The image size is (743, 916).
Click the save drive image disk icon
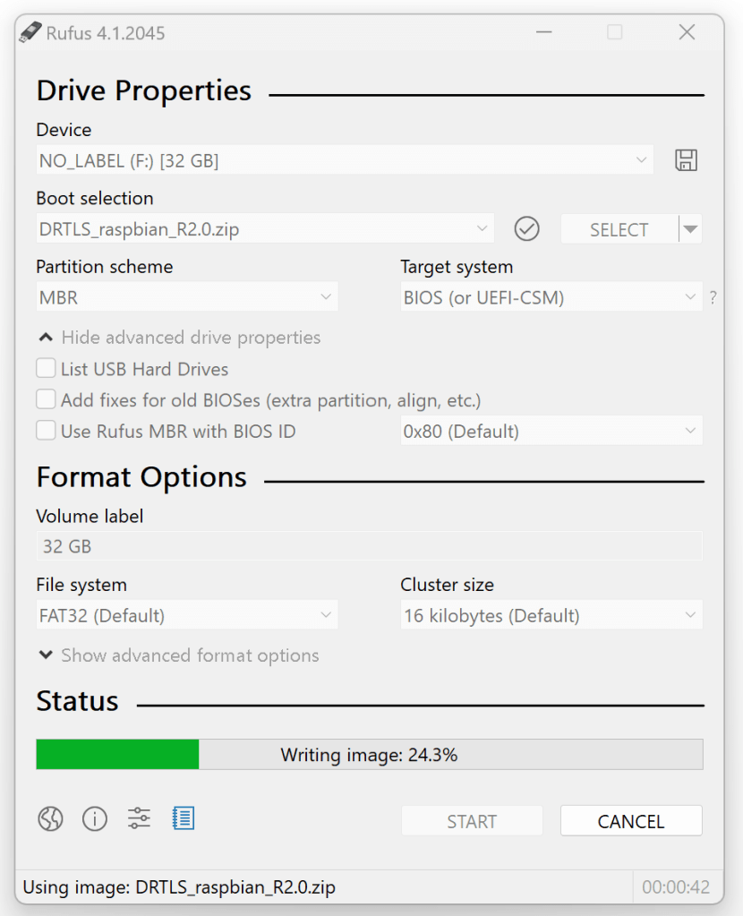[686, 161]
